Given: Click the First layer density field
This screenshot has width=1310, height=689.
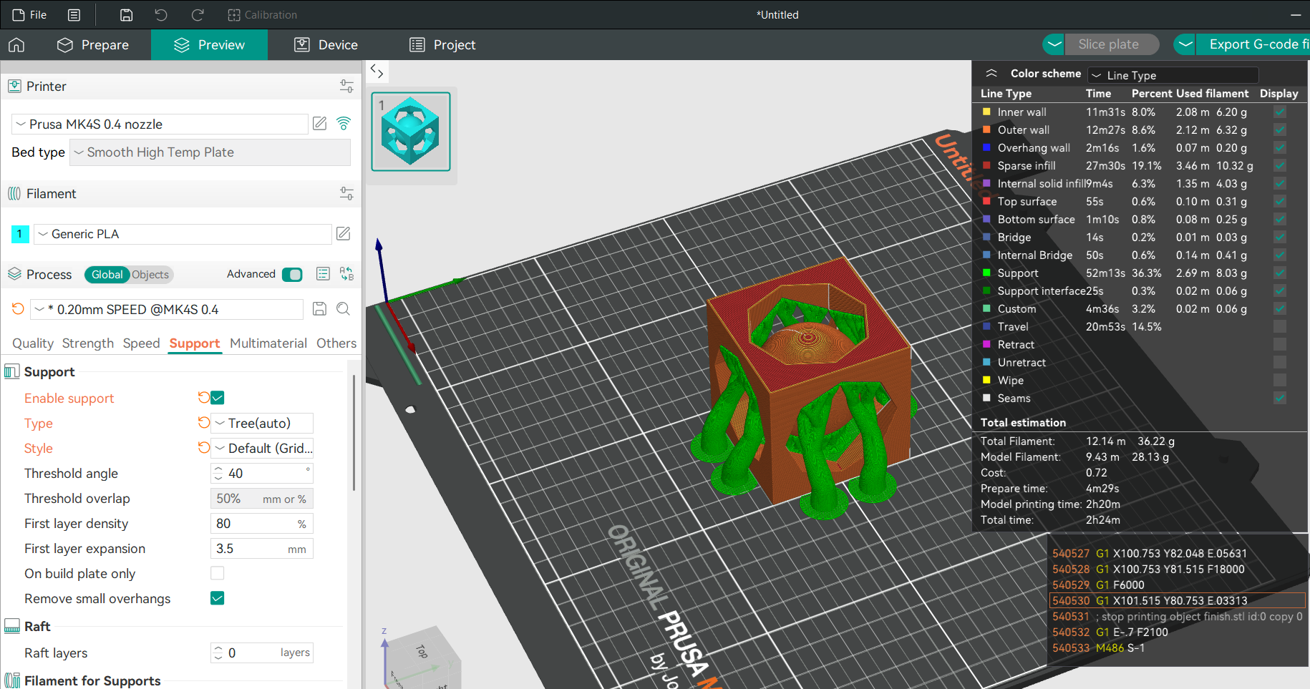Looking at the screenshot, I should click(262, 524).
